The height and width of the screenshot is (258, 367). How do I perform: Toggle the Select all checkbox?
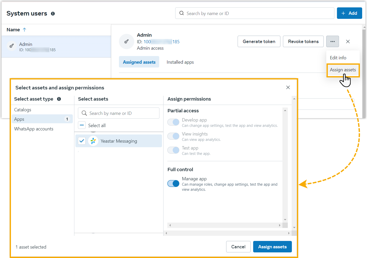[82, 125]
